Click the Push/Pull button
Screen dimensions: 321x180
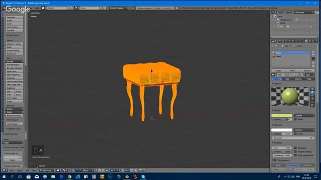15,30
